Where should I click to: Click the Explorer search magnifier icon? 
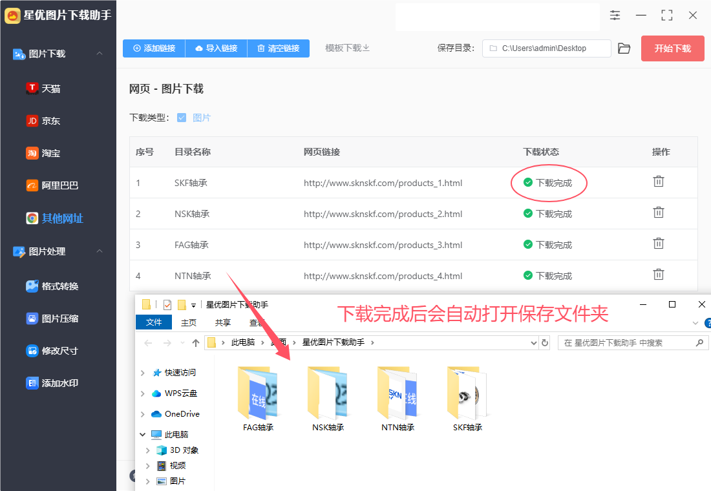(x=699, y=343)
